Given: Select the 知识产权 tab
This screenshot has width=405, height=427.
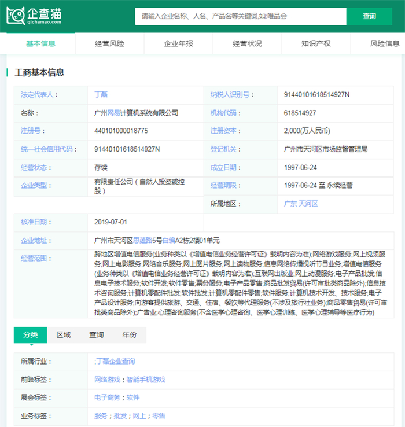Looking at the screenshot, I should (316, 43).
